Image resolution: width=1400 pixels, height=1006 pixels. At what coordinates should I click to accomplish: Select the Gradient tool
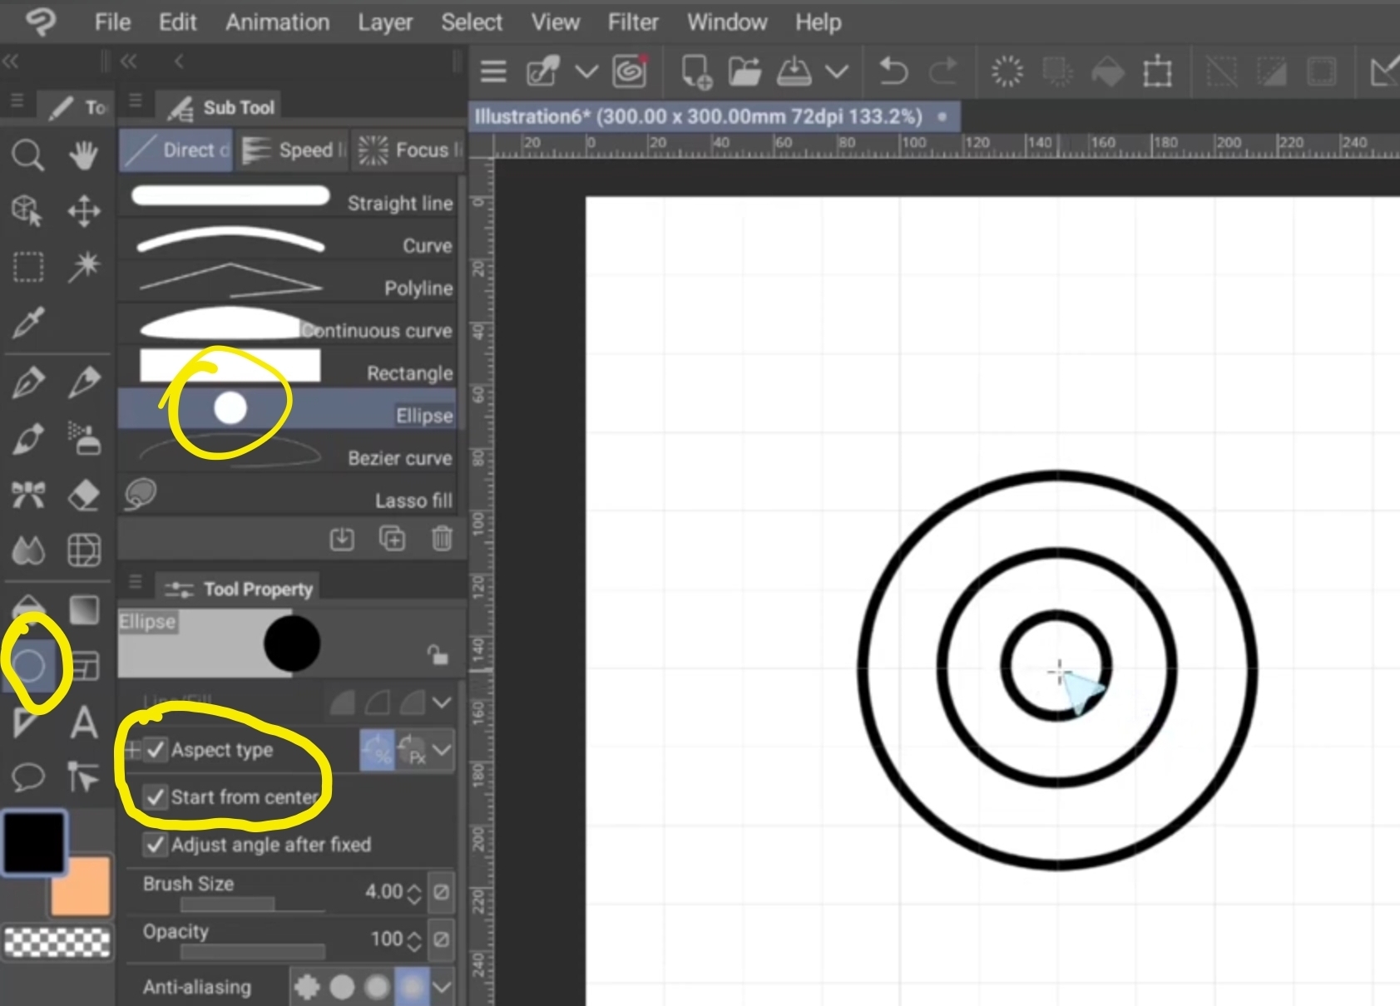point(84,609)
